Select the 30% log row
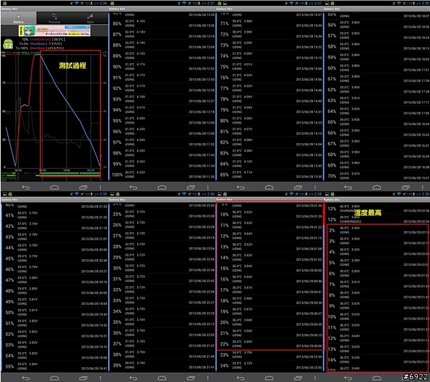Image resolution: width=430 pixels, height=382 pixels. 163,268
